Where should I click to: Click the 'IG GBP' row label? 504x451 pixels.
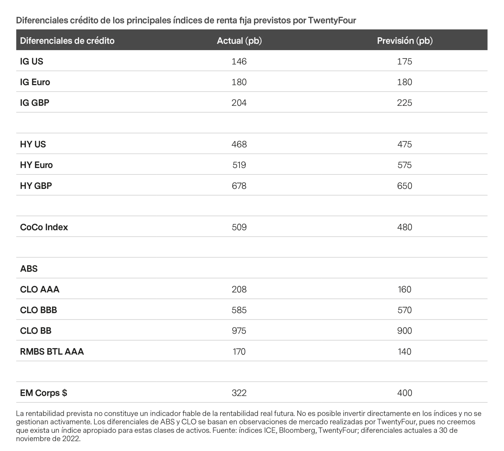[x=35, y=103]
